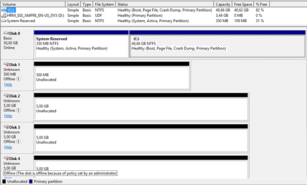The height and width of the screenshot is (185, 307).
Task: Open the Help link under Disk 3
Action: (8, 147)
